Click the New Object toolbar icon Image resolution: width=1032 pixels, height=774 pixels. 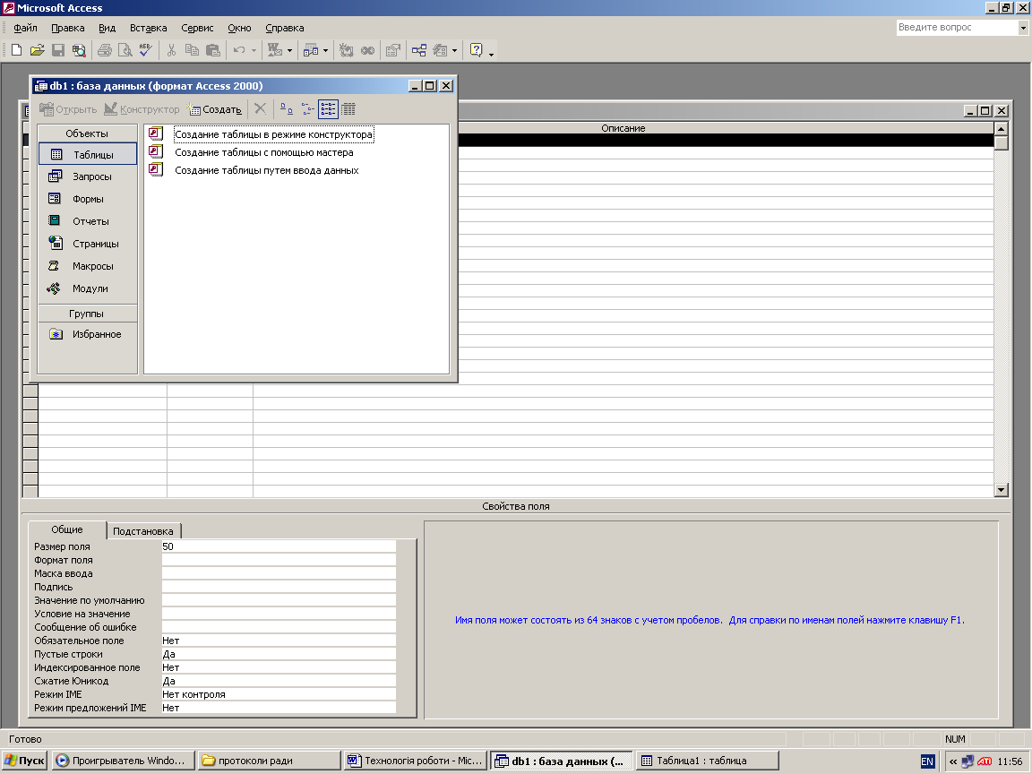click(x=441, y=50)
